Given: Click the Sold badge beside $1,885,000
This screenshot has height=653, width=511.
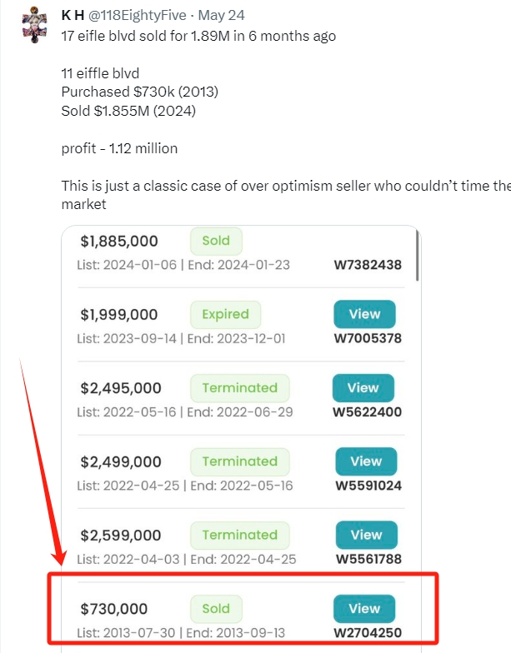Looking at the screenshot, I should [216, 241].
